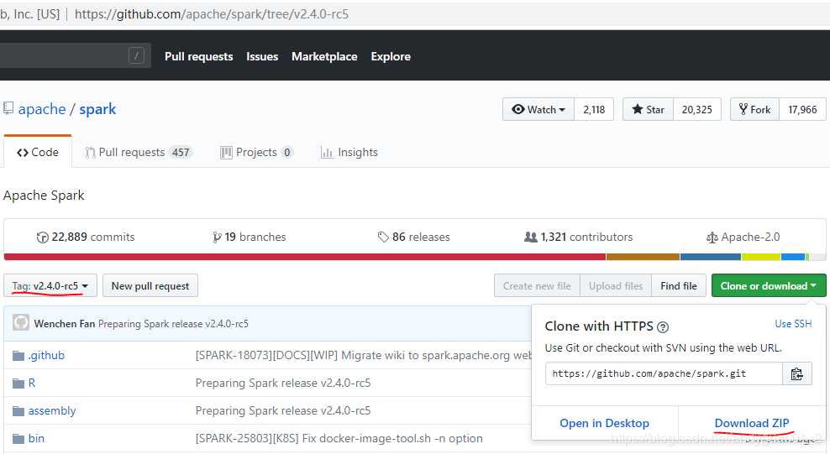View the 20,325 stargazers count
This screenshot has width=830, height=454.
(696, 109)
